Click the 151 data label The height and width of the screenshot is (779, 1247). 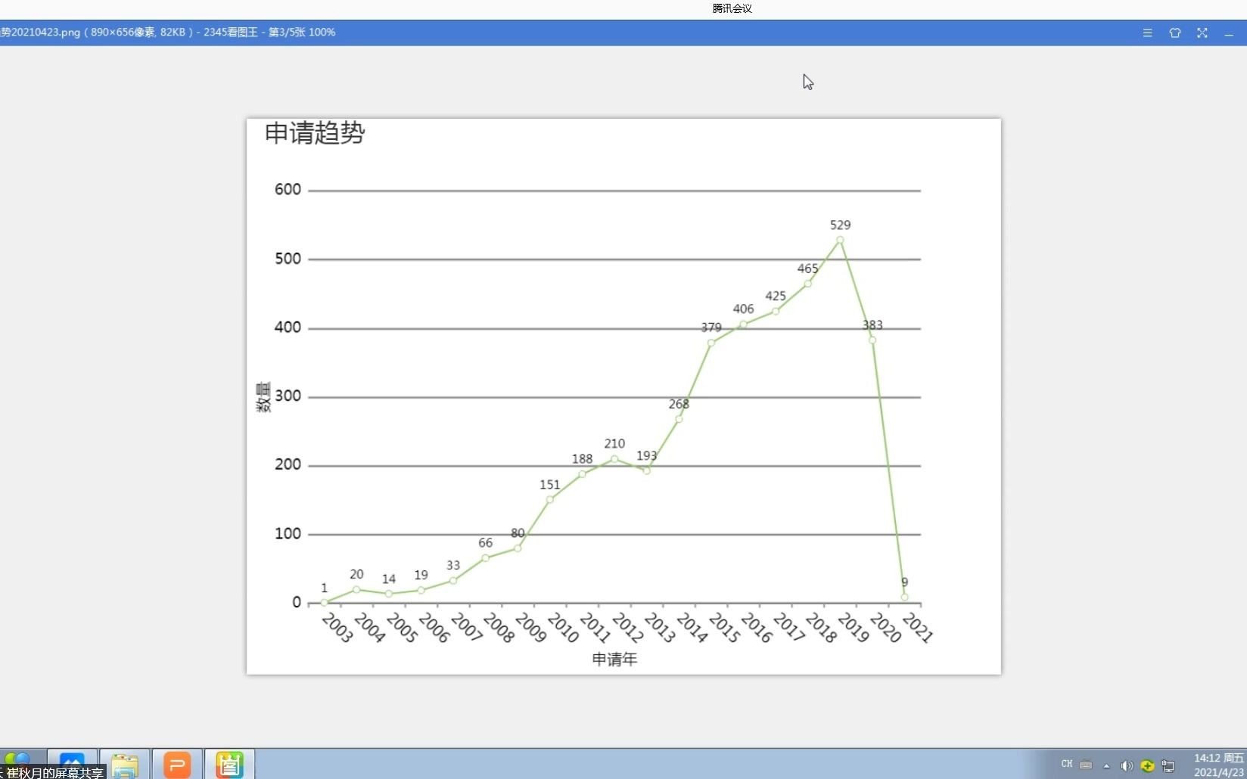pyautogui.click(x=550, y=485)
